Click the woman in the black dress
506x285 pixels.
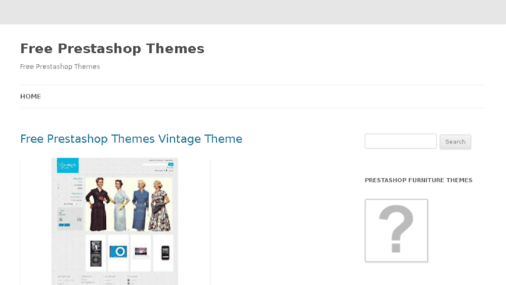98,205
